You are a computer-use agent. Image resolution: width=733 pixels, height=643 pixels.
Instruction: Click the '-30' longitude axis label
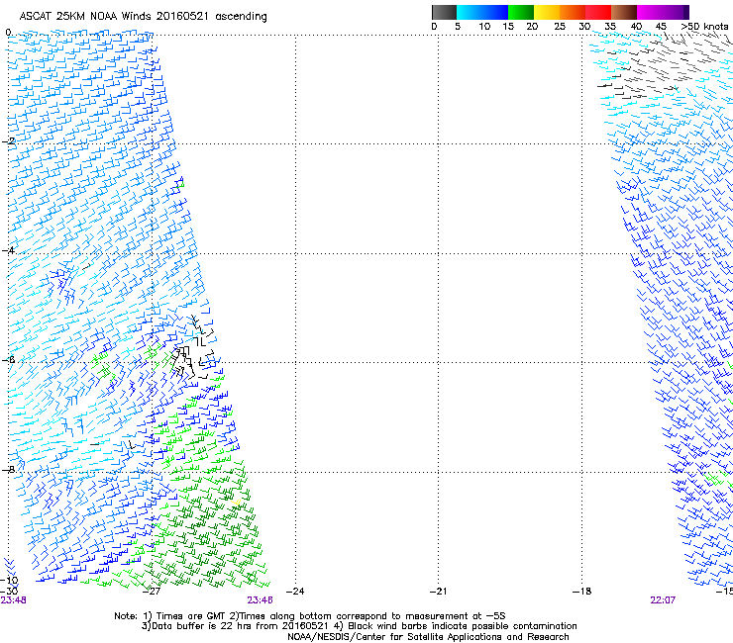pyautogui.click(x=9, y=591)
